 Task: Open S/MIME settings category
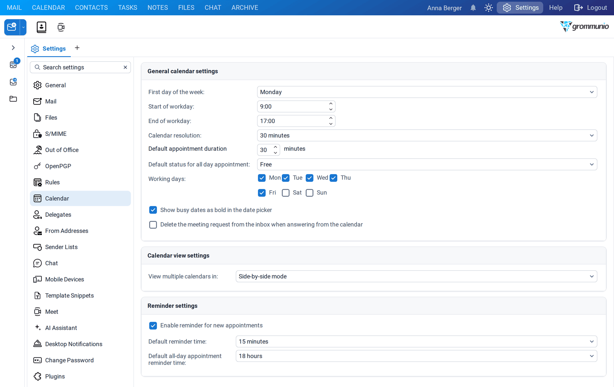tap(80, 134)
